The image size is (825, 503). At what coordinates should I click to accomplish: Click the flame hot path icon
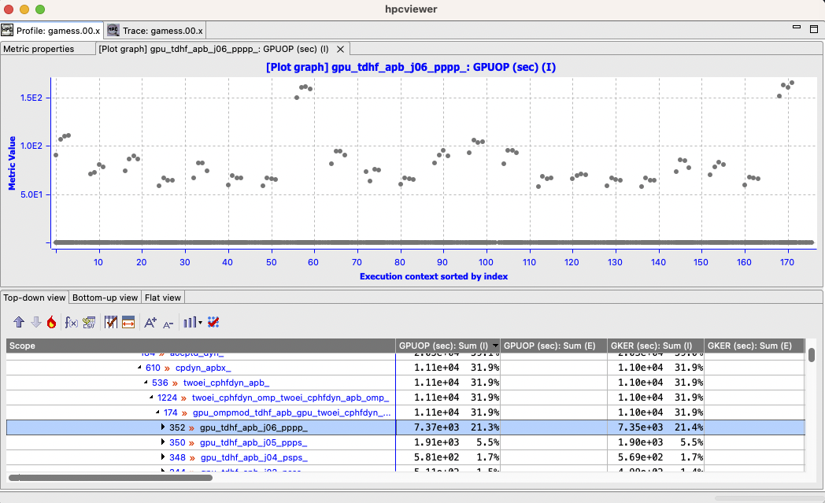51,322
